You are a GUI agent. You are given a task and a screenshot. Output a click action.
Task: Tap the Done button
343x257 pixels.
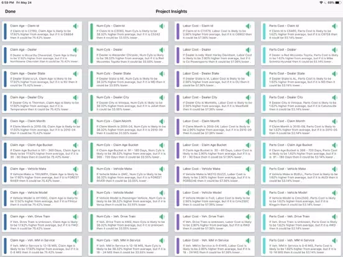[11, 11]
